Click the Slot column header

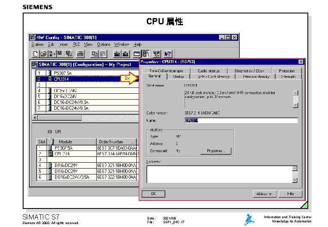pos(42,142)
